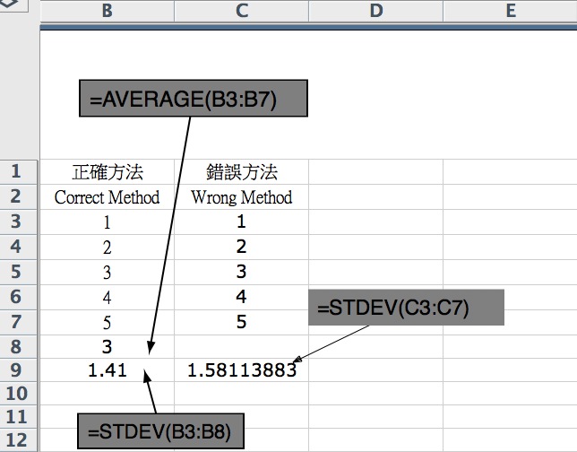The height and width of the screenshot is (452, 577).
Task: Select row 9 header
Action: click(x=19, y=369)
